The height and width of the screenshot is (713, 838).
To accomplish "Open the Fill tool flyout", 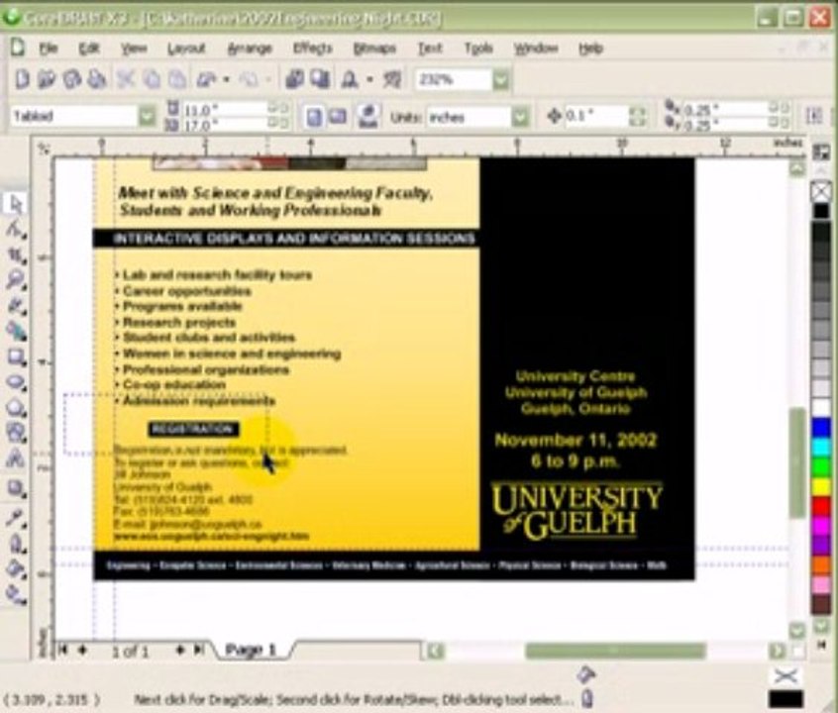I will pyautogui.click(x=15, y=569).
